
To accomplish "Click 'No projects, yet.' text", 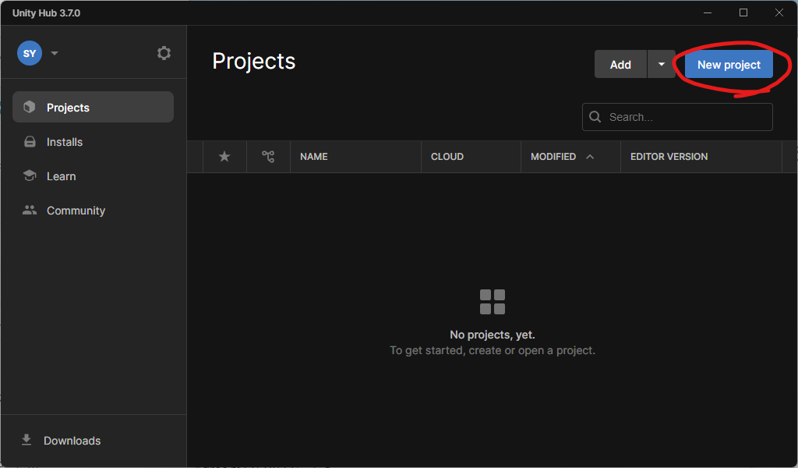I will click(493, 335).
